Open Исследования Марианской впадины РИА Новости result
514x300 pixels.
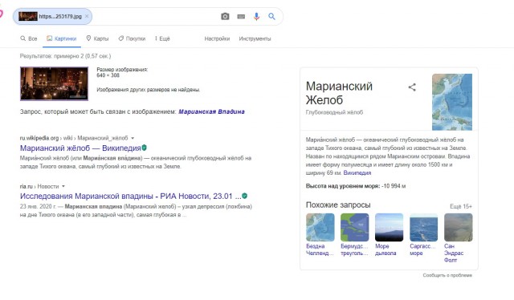tap(130, 197)
